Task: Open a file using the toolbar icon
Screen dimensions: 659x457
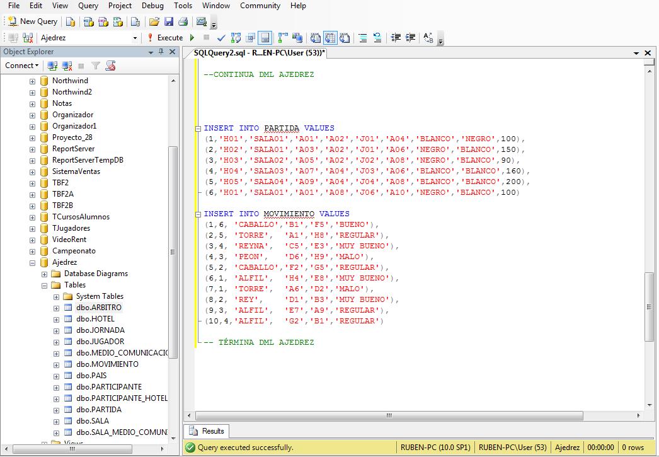Action: [x=154, y=22]
